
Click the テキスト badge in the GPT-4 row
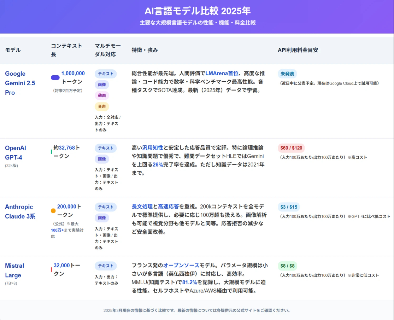pos(106,148)
